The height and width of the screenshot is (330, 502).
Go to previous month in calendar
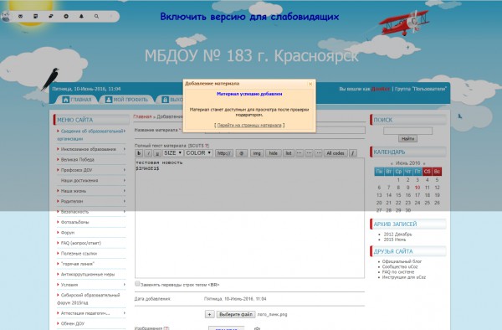[x=392, y=163]
